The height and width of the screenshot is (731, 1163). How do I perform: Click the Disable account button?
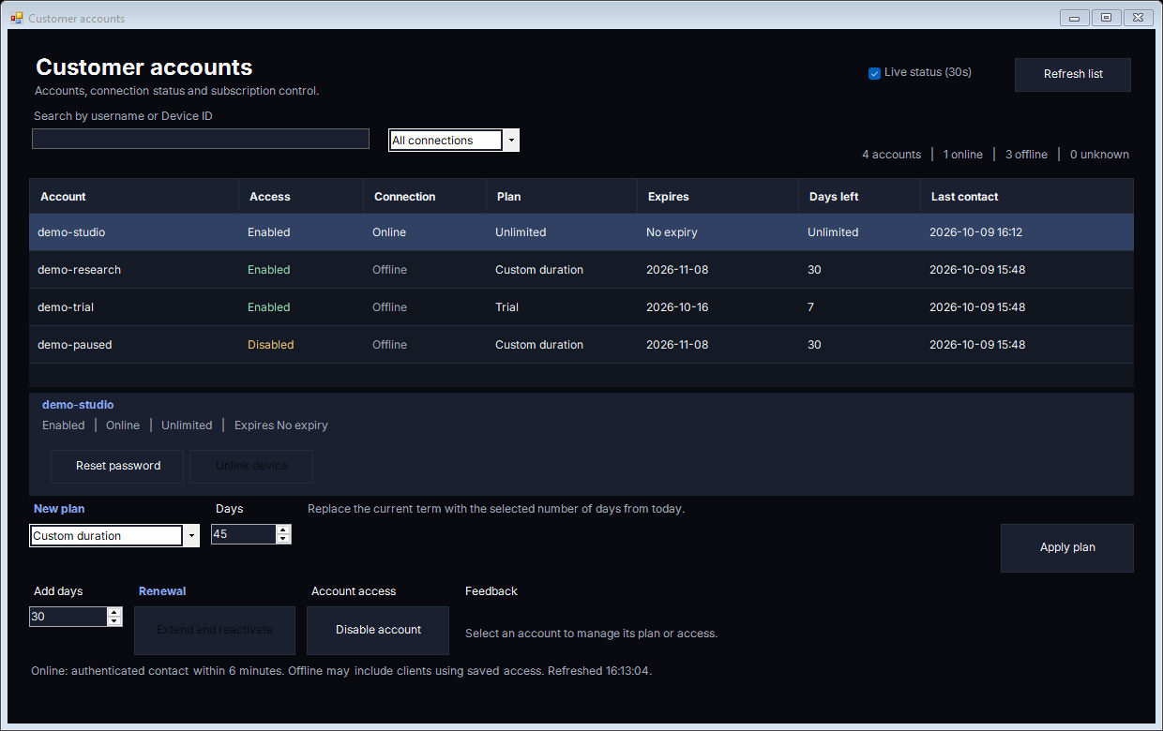tap(378, 630)
